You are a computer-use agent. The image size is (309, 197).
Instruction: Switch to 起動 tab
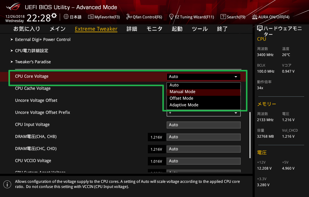click(177, 29)
